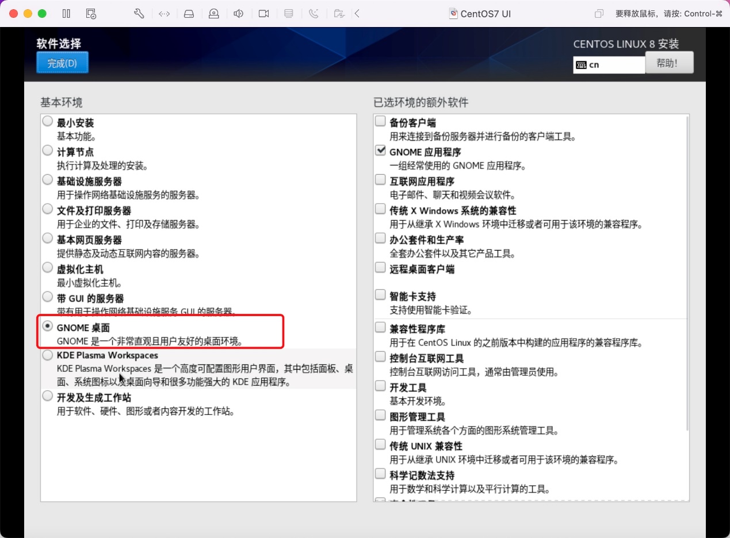The height and width of the screenshot is (538, 730).
Task: Open the snapshot manager icon
Action: pos(90,14)
